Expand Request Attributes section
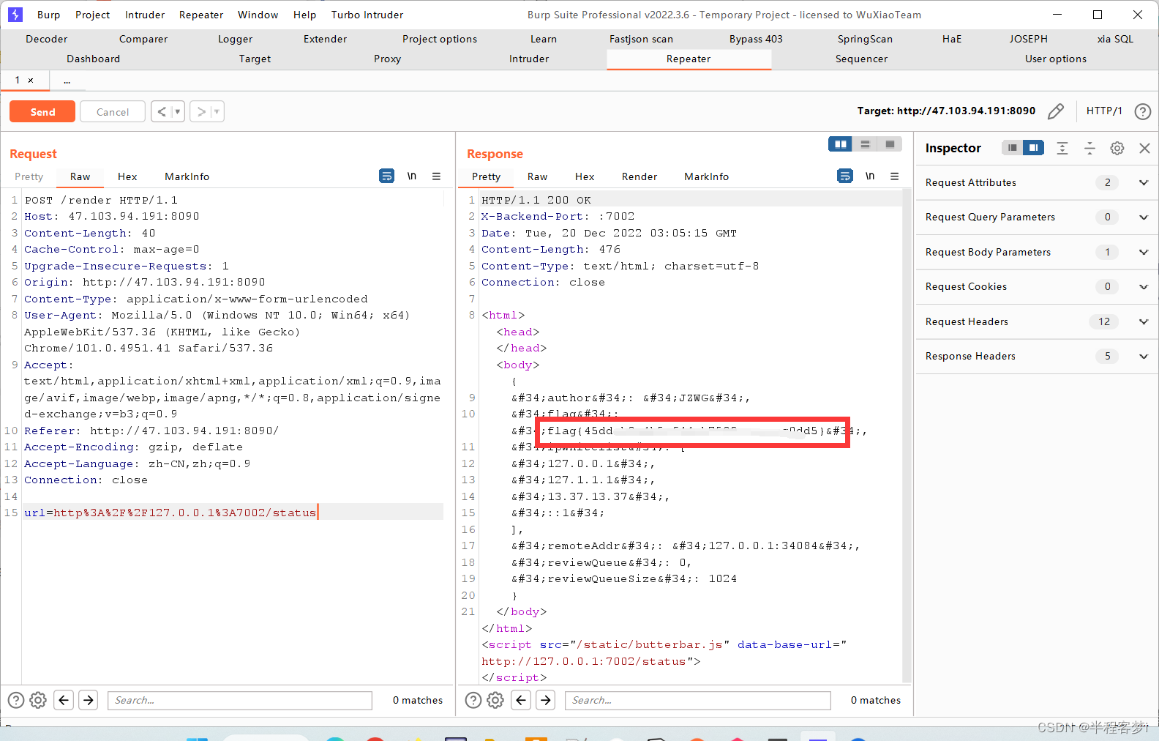 [1143, 182]
